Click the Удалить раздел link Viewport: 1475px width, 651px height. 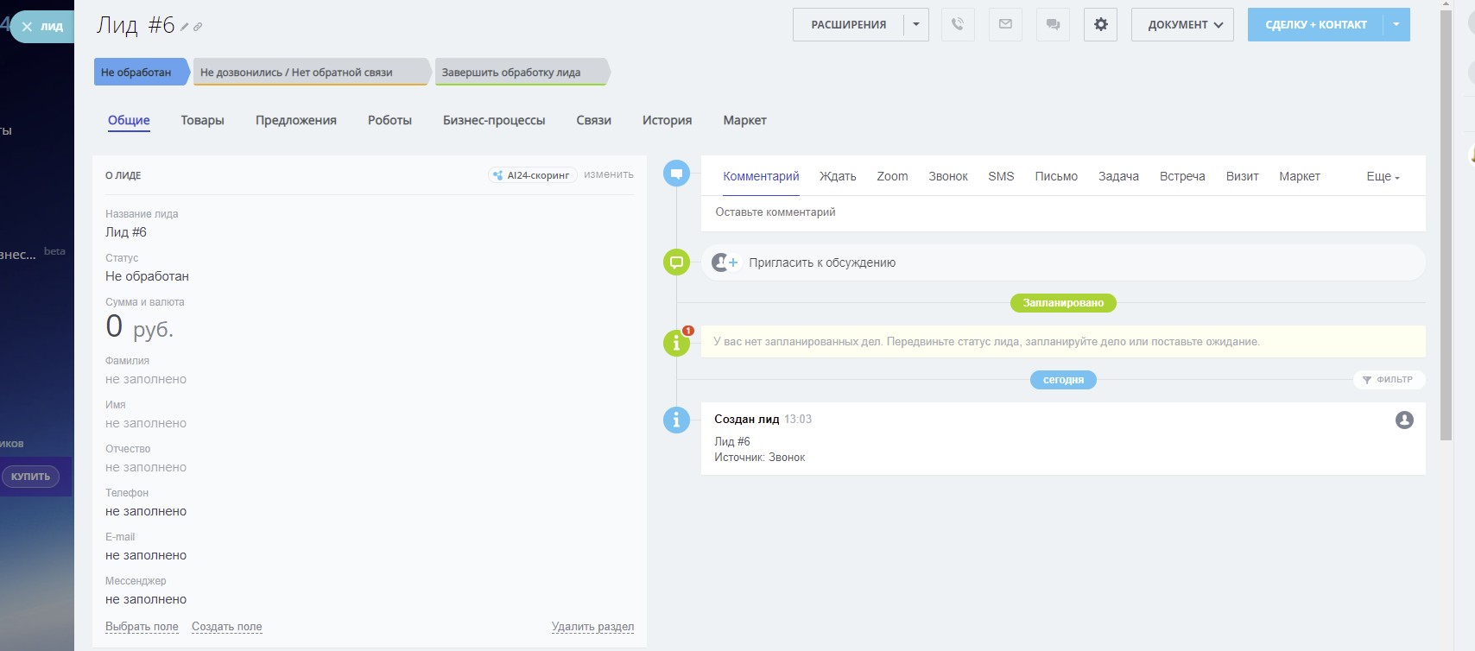pos(592,627)
